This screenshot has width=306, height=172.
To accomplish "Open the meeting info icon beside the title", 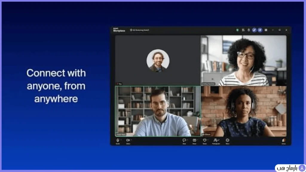I will tap(131, 30).
